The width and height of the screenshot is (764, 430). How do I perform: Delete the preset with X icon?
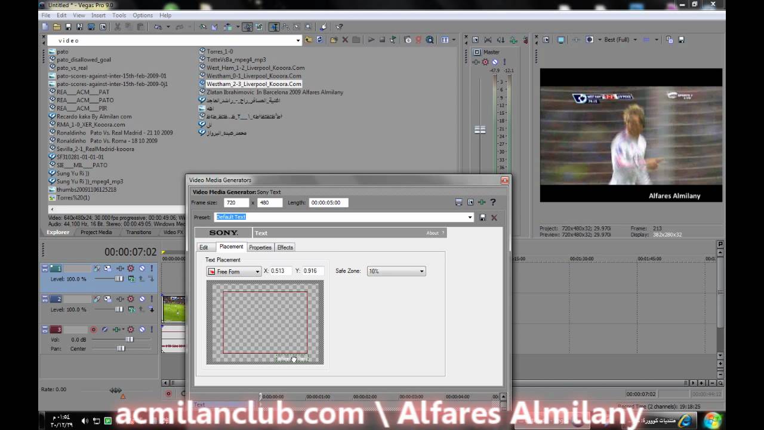[494, 217]
